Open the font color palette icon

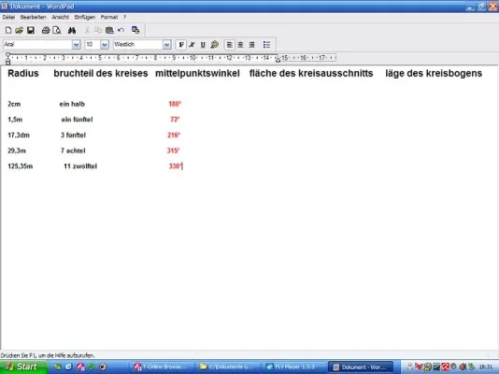point(215,45)
